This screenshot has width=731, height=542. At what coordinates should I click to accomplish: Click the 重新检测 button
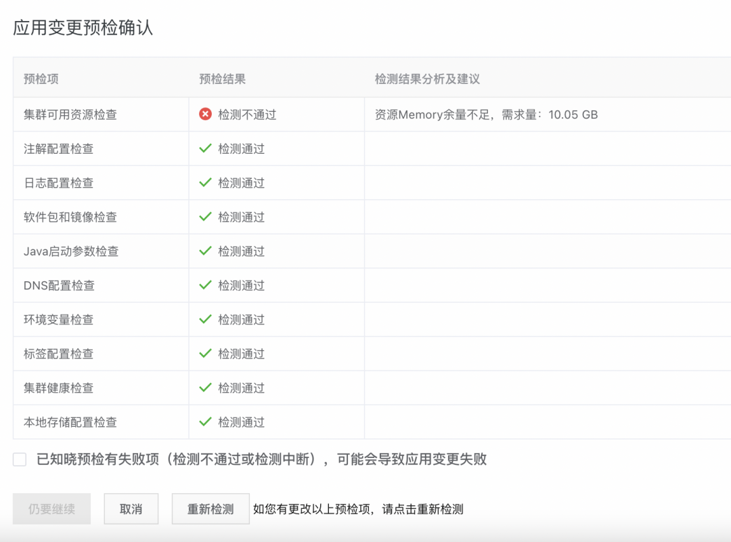(x=211, y=509)
